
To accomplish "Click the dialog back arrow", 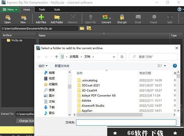I will [x=39, y=57].
